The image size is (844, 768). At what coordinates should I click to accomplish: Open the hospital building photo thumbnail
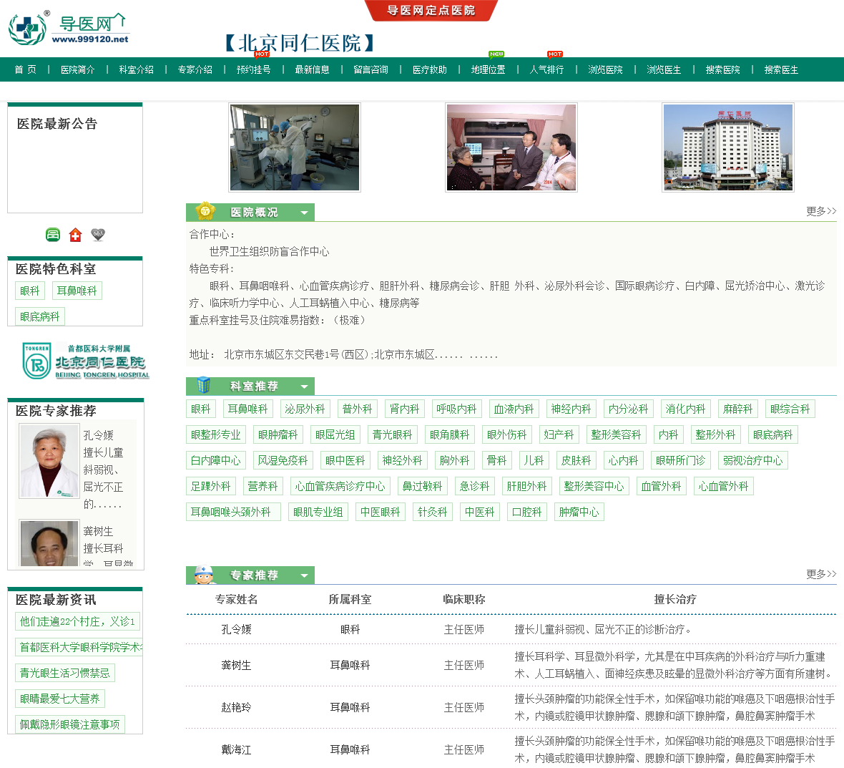click(727, 147)
